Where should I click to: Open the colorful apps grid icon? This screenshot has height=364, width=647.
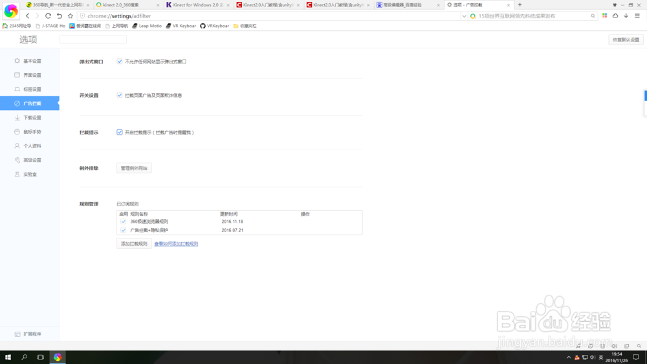point(604,16)
